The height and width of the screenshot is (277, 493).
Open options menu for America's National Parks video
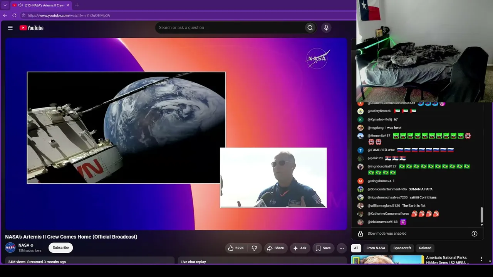(x=481, y=259)
